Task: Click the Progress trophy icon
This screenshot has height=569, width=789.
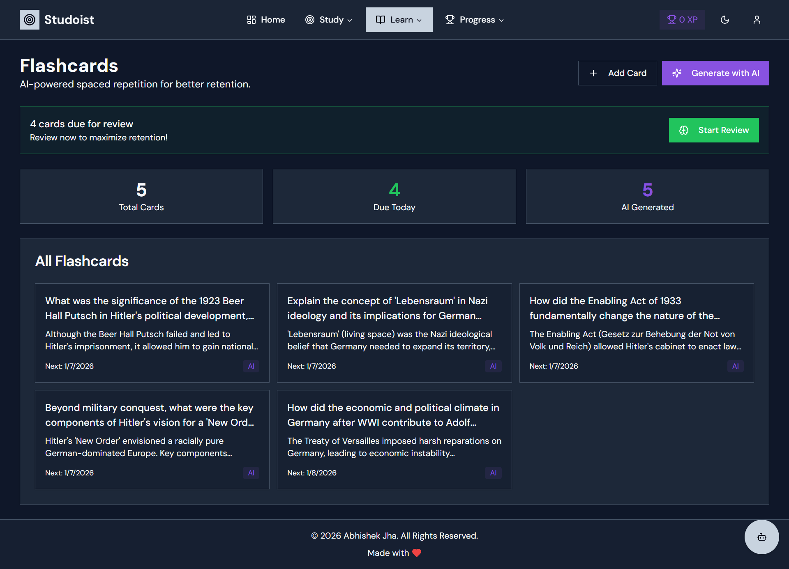Action: pyautogui.click(x=450, y=19)
